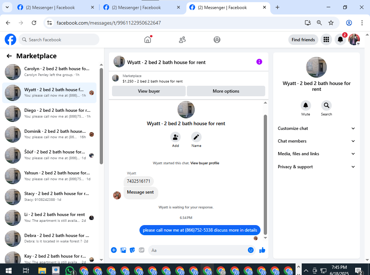Show hidden system tray icons
Image resolution: width=370 pixels, height=275 pixels.
[x=306, y=271]
